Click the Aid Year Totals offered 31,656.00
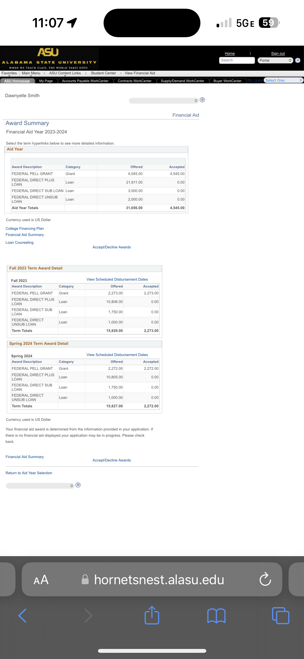The height and width of the screenshot is (659, 304). coord(134,208)
